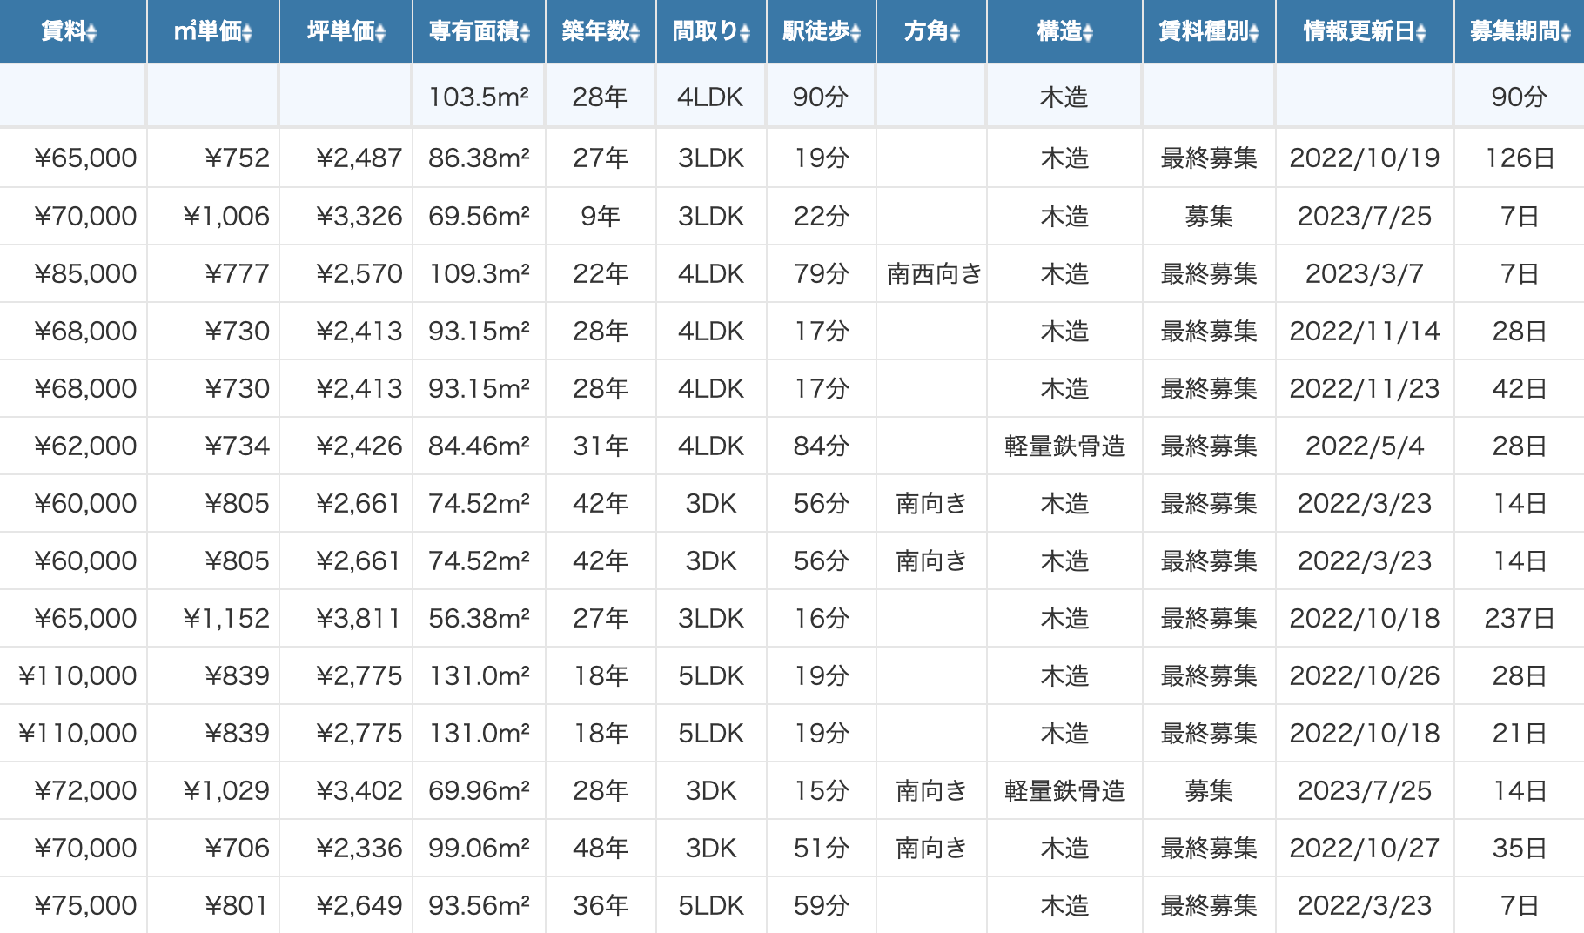Select the ¥801 unit price cell

(x=213, y=905)
